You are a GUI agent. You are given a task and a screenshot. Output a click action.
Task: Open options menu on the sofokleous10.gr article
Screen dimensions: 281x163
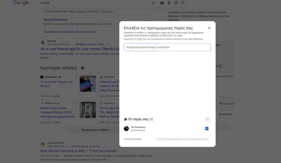(76, 103)
